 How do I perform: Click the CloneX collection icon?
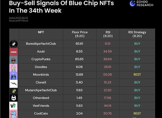click(x=14, y=83)
